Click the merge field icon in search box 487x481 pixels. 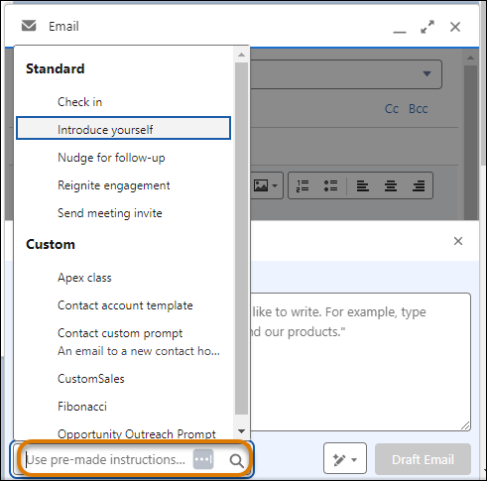[203, 459]
